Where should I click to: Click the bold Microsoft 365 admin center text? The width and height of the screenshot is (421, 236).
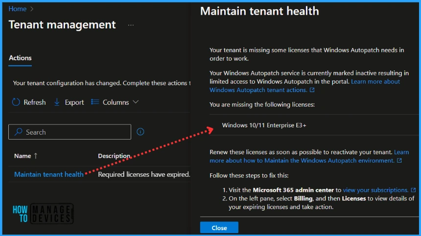point(293,190)
